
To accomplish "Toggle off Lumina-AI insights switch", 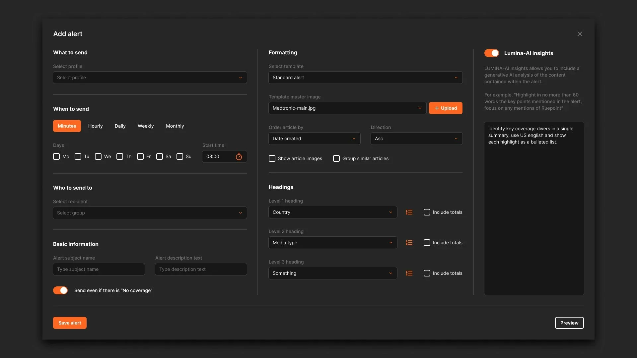I will (491, 53).
